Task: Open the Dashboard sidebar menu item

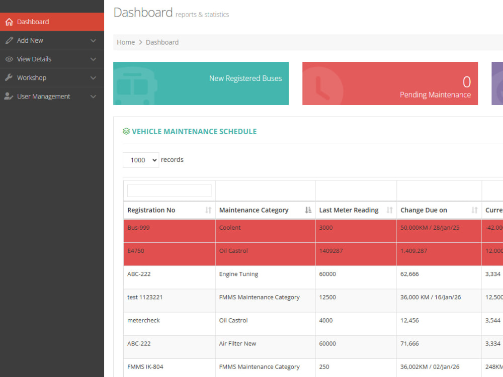Action: 52,22
